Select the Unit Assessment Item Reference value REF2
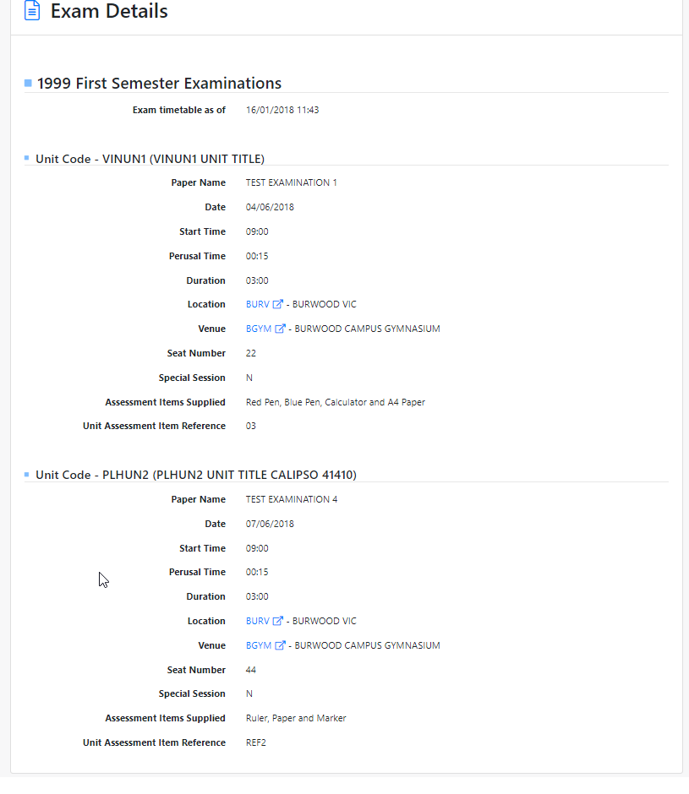689x794 pixels. tap(256, 742)
